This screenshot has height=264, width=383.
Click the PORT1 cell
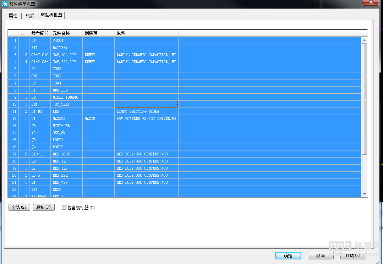point(66,140)
